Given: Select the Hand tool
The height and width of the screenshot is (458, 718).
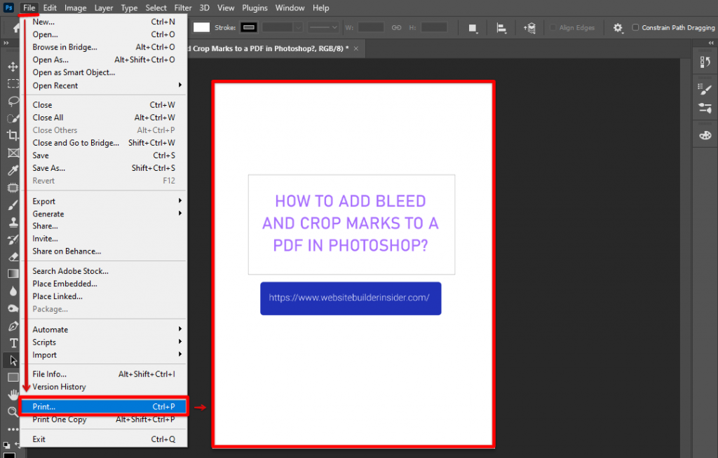Looking at the screenshot, I should 13,394.
